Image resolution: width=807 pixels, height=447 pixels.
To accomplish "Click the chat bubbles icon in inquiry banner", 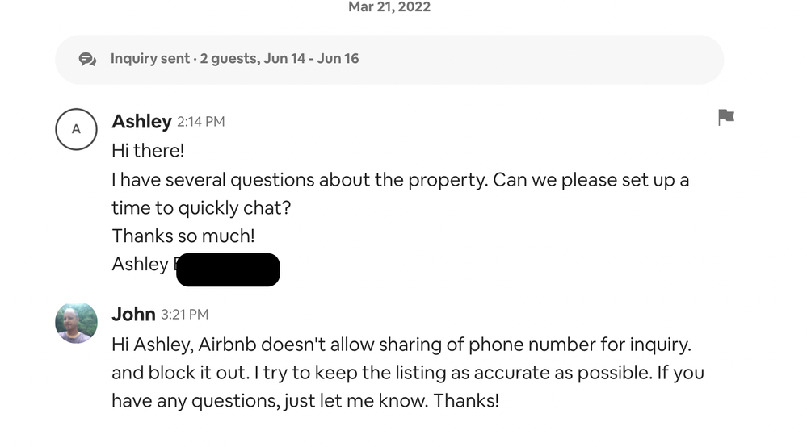I will point(87,59).
